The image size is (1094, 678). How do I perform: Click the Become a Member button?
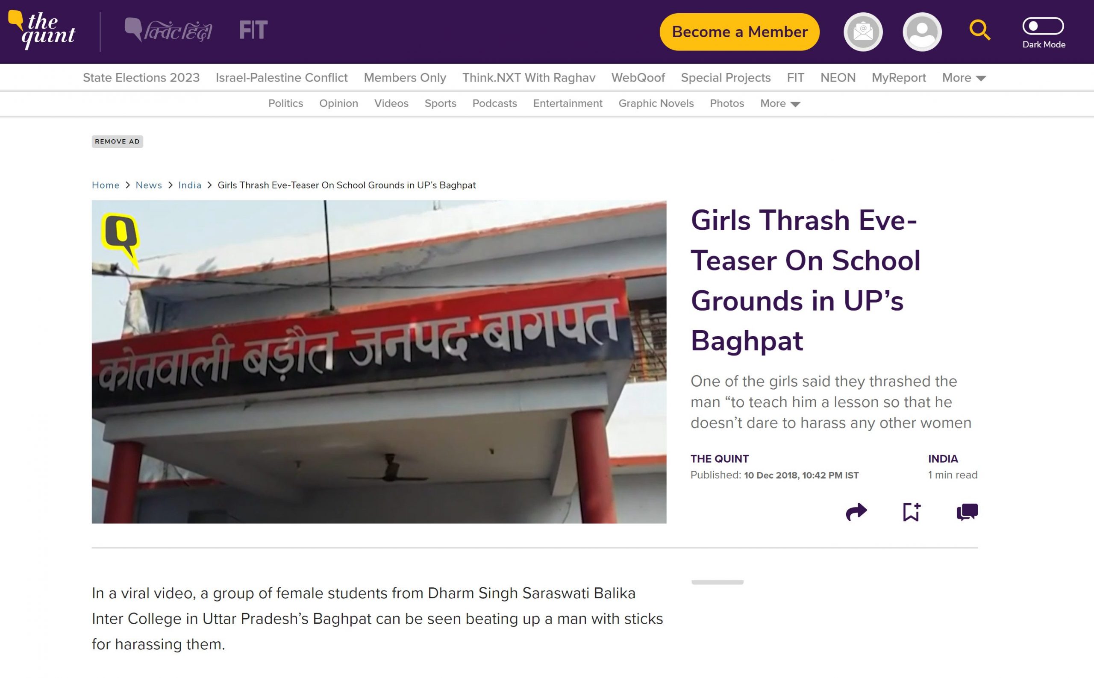[739, 32]
